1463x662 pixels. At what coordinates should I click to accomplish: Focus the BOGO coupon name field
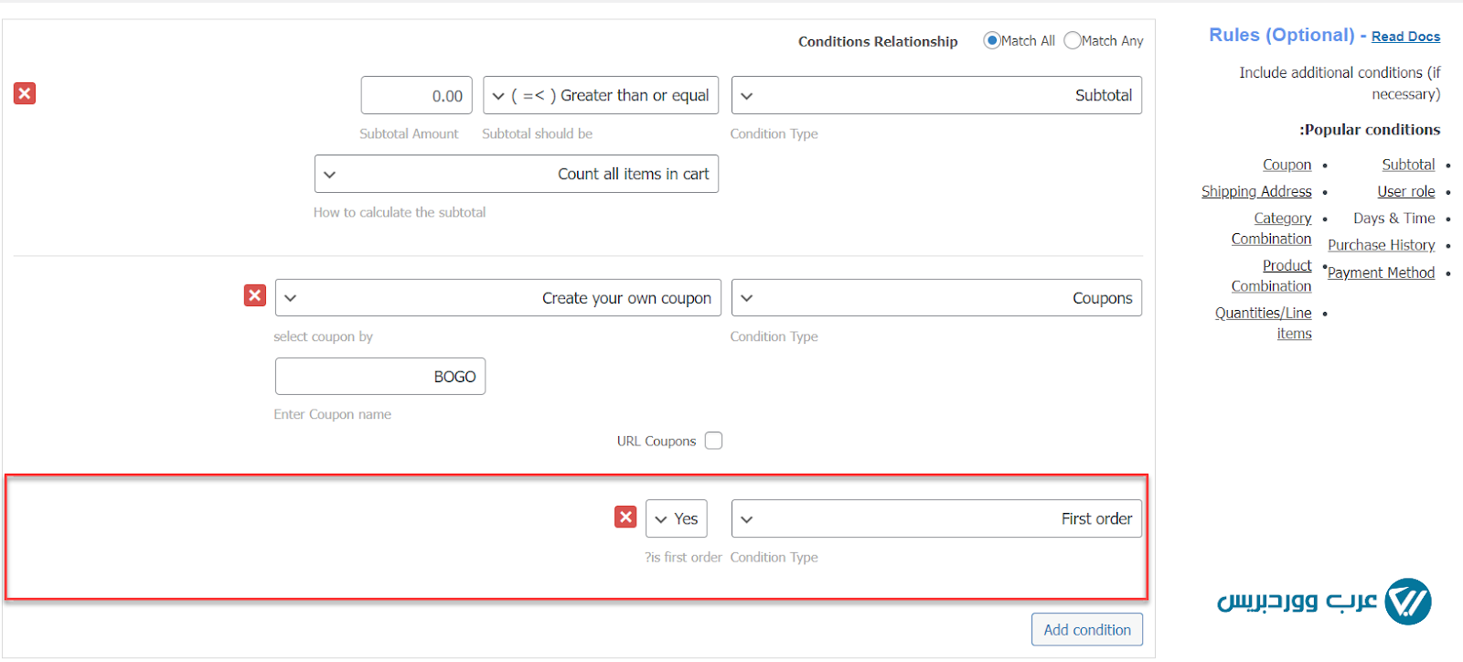click(x=380, y=377)
